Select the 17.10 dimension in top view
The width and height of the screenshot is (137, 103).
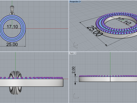pyautogui.click(x=12, y=27)
